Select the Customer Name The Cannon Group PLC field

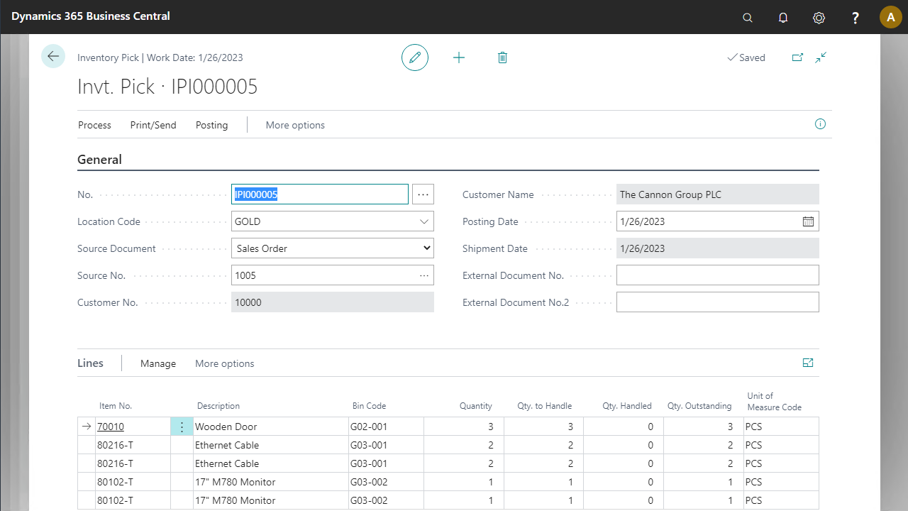718,194
